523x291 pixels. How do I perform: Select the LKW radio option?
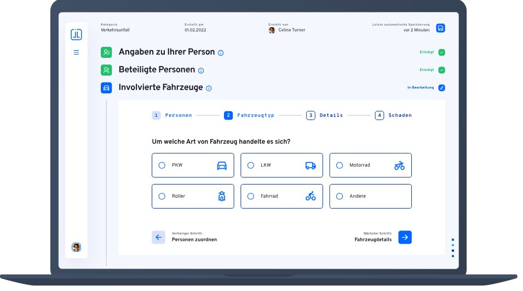point(251,165)
